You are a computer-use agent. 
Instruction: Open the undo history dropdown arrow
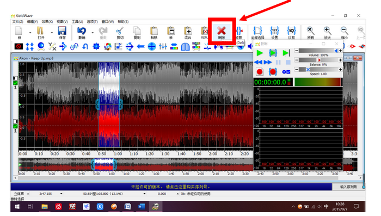pos(93,33)
